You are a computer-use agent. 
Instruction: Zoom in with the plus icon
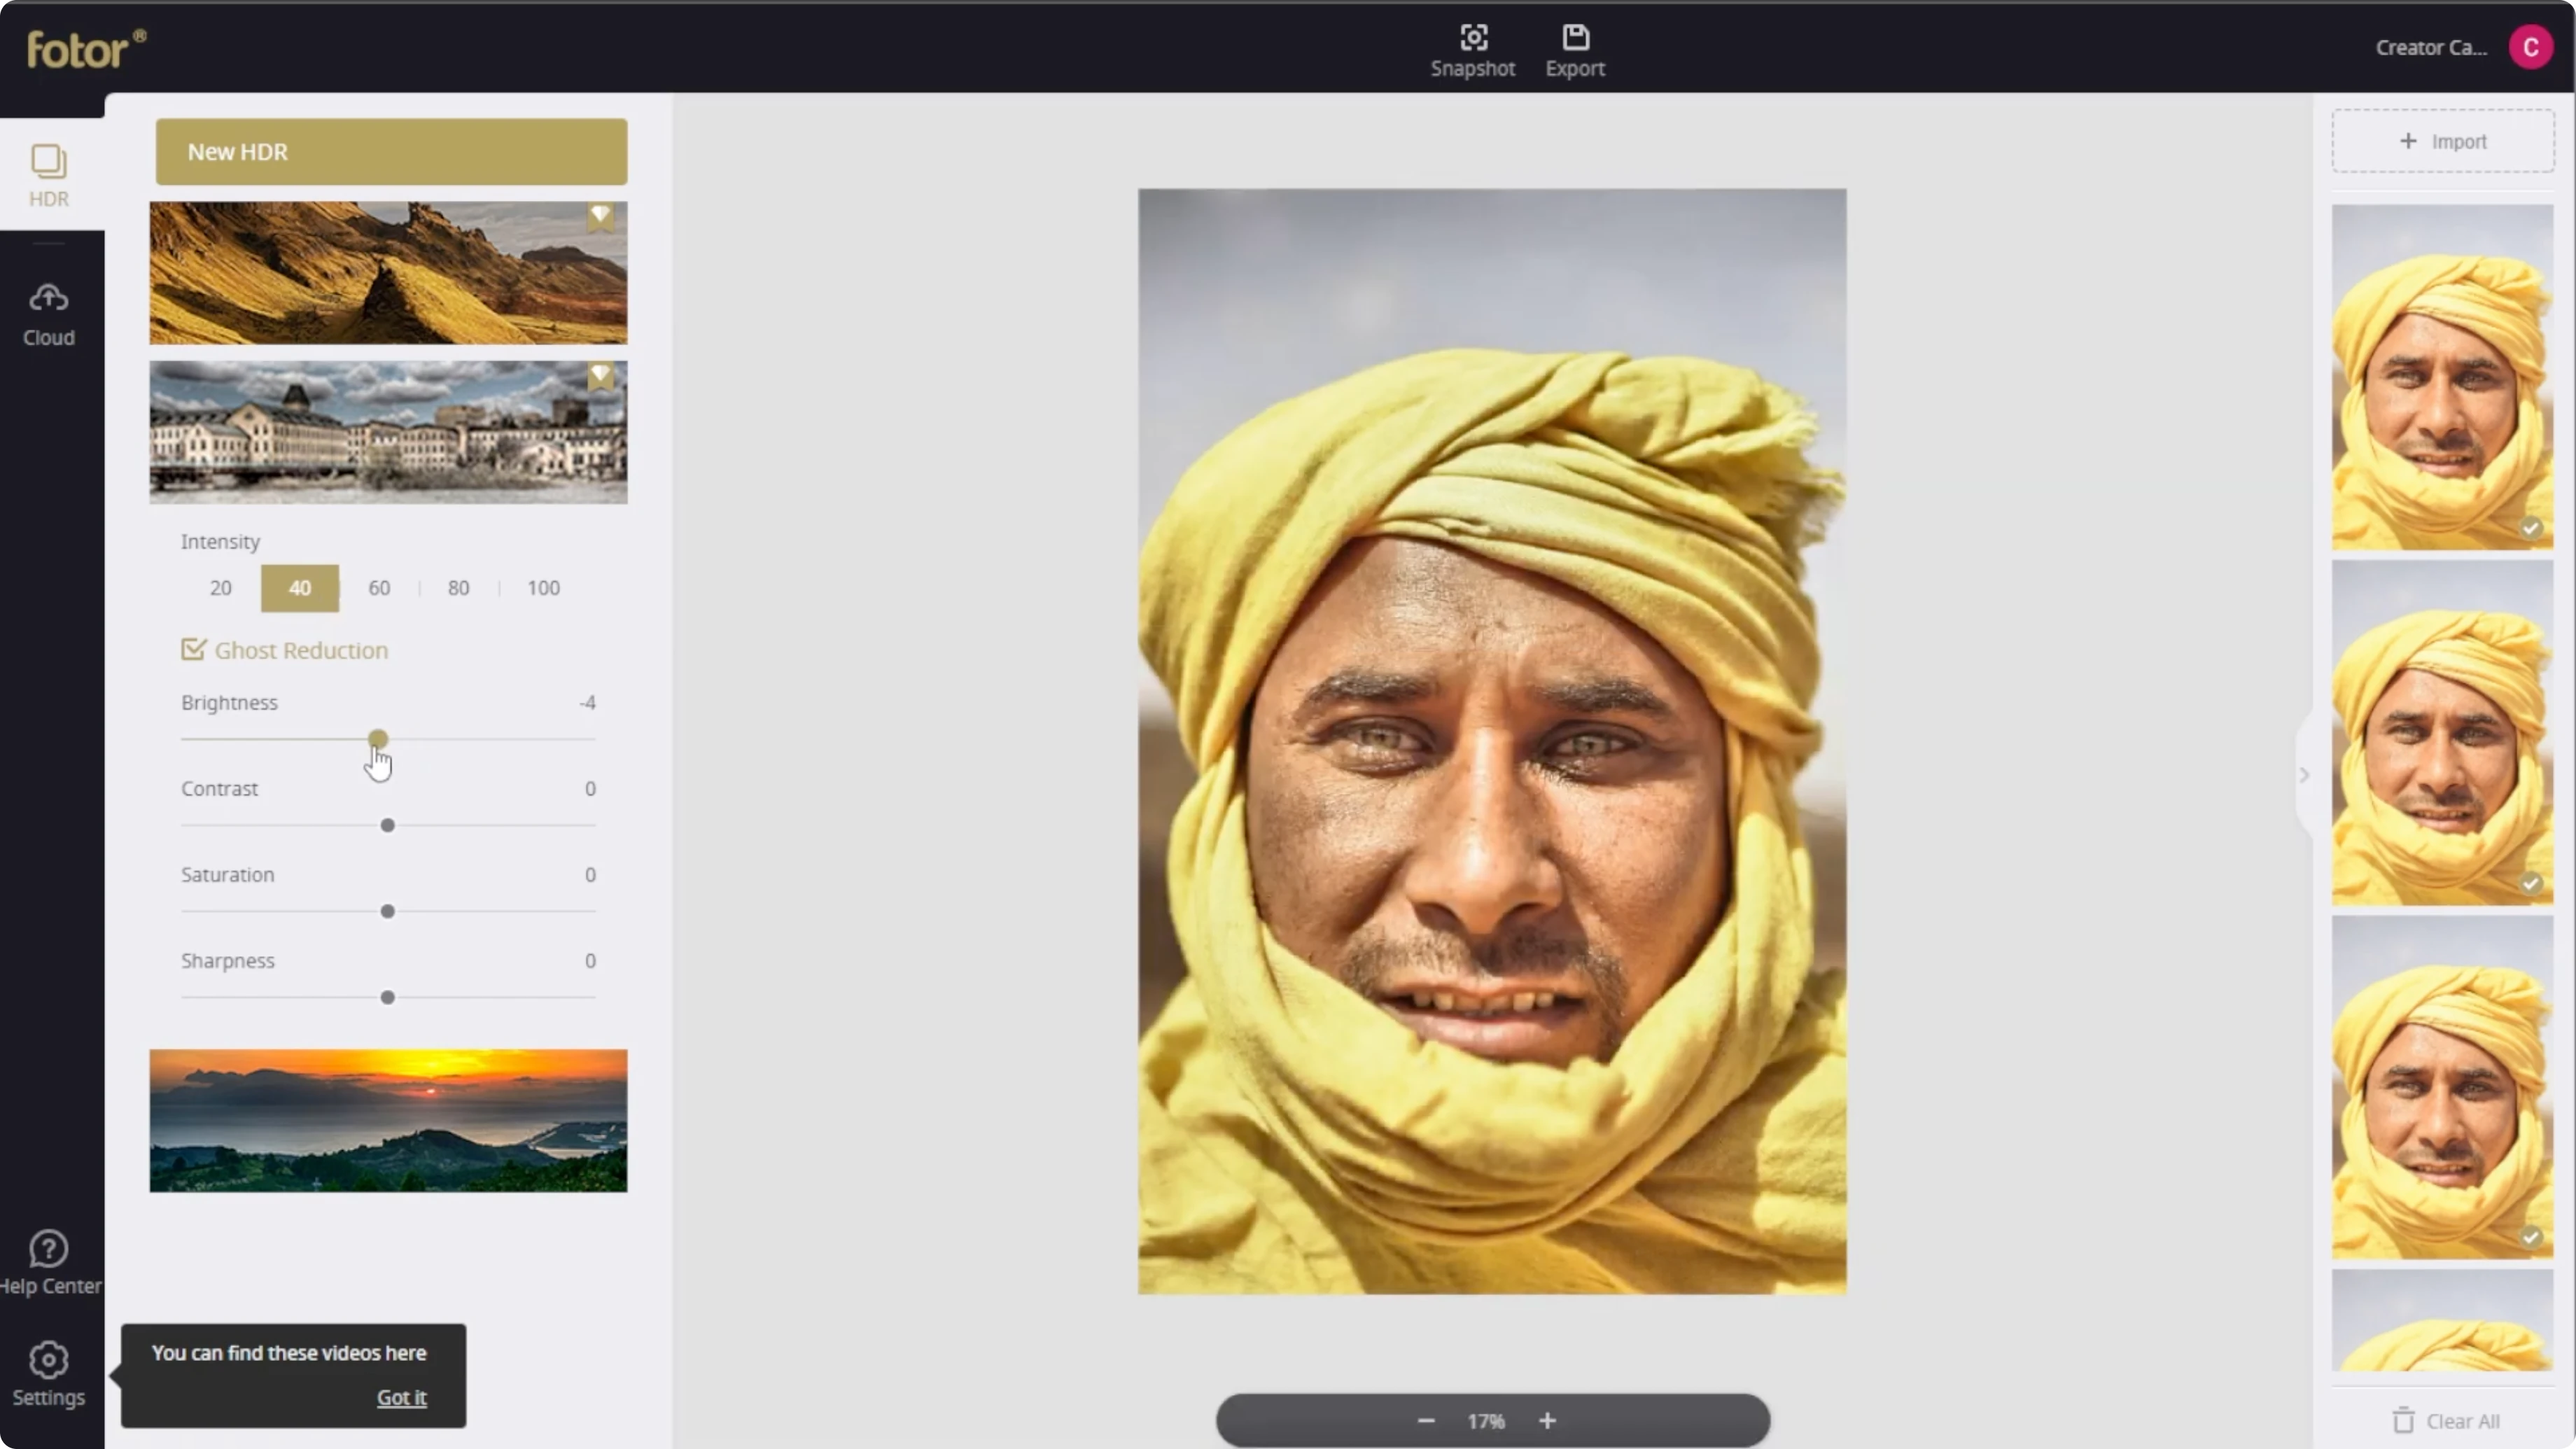point(1547,1421)
